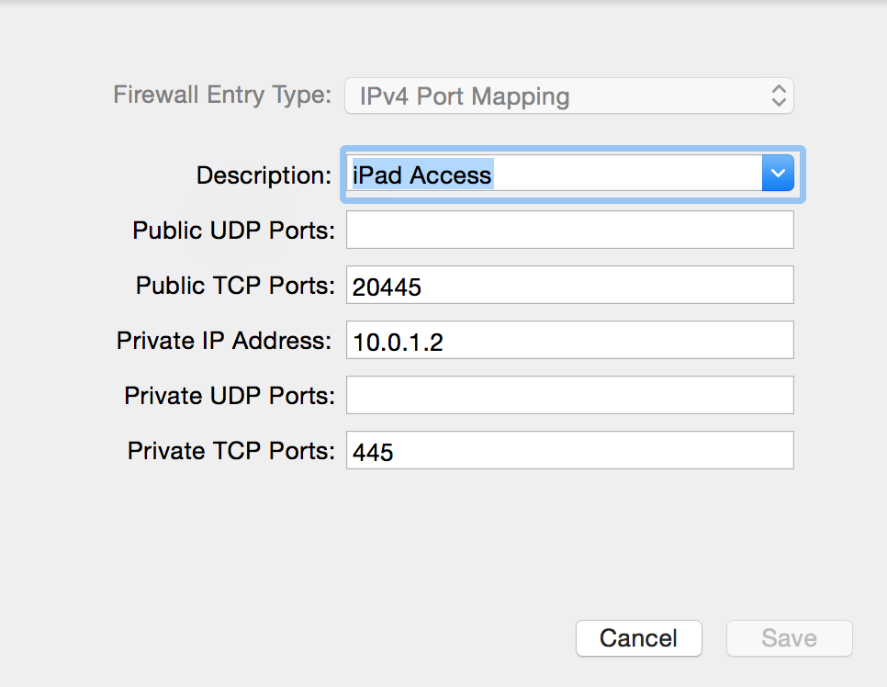Click the Private IP Address field showing 10.0.1.2
This screenshot has width=887, height=687.
[569, 340]
